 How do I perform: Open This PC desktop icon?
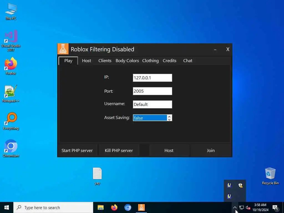[11, 11]
